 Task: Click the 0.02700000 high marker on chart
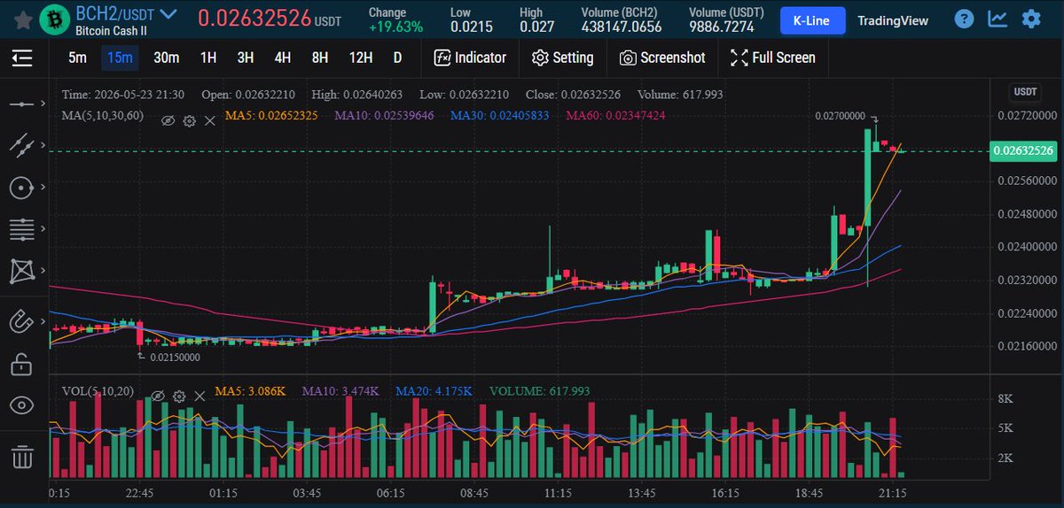click(841, 116)
